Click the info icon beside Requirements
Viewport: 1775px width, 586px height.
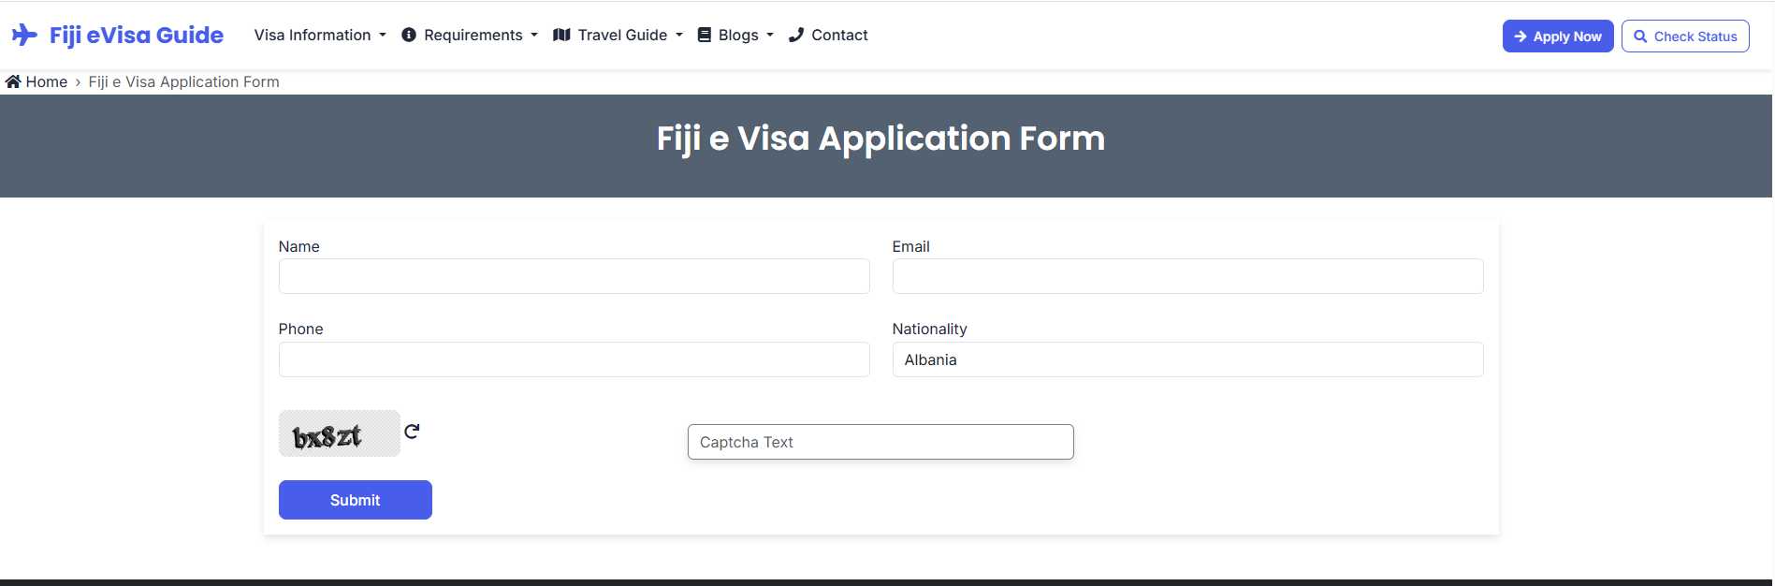point(409,35)
